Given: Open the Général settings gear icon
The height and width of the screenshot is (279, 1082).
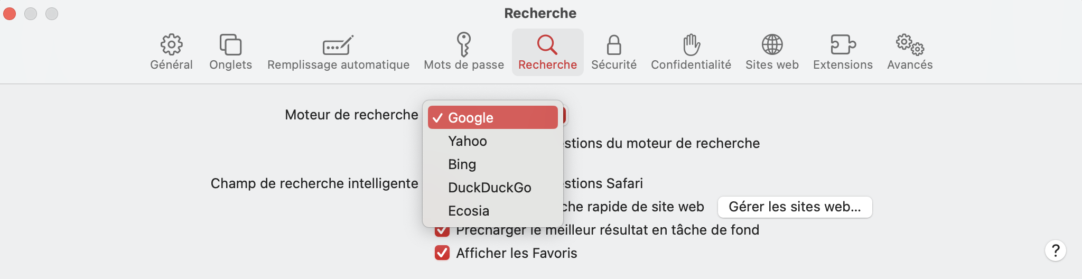Looking at the screenshot, I should point(171,45).
